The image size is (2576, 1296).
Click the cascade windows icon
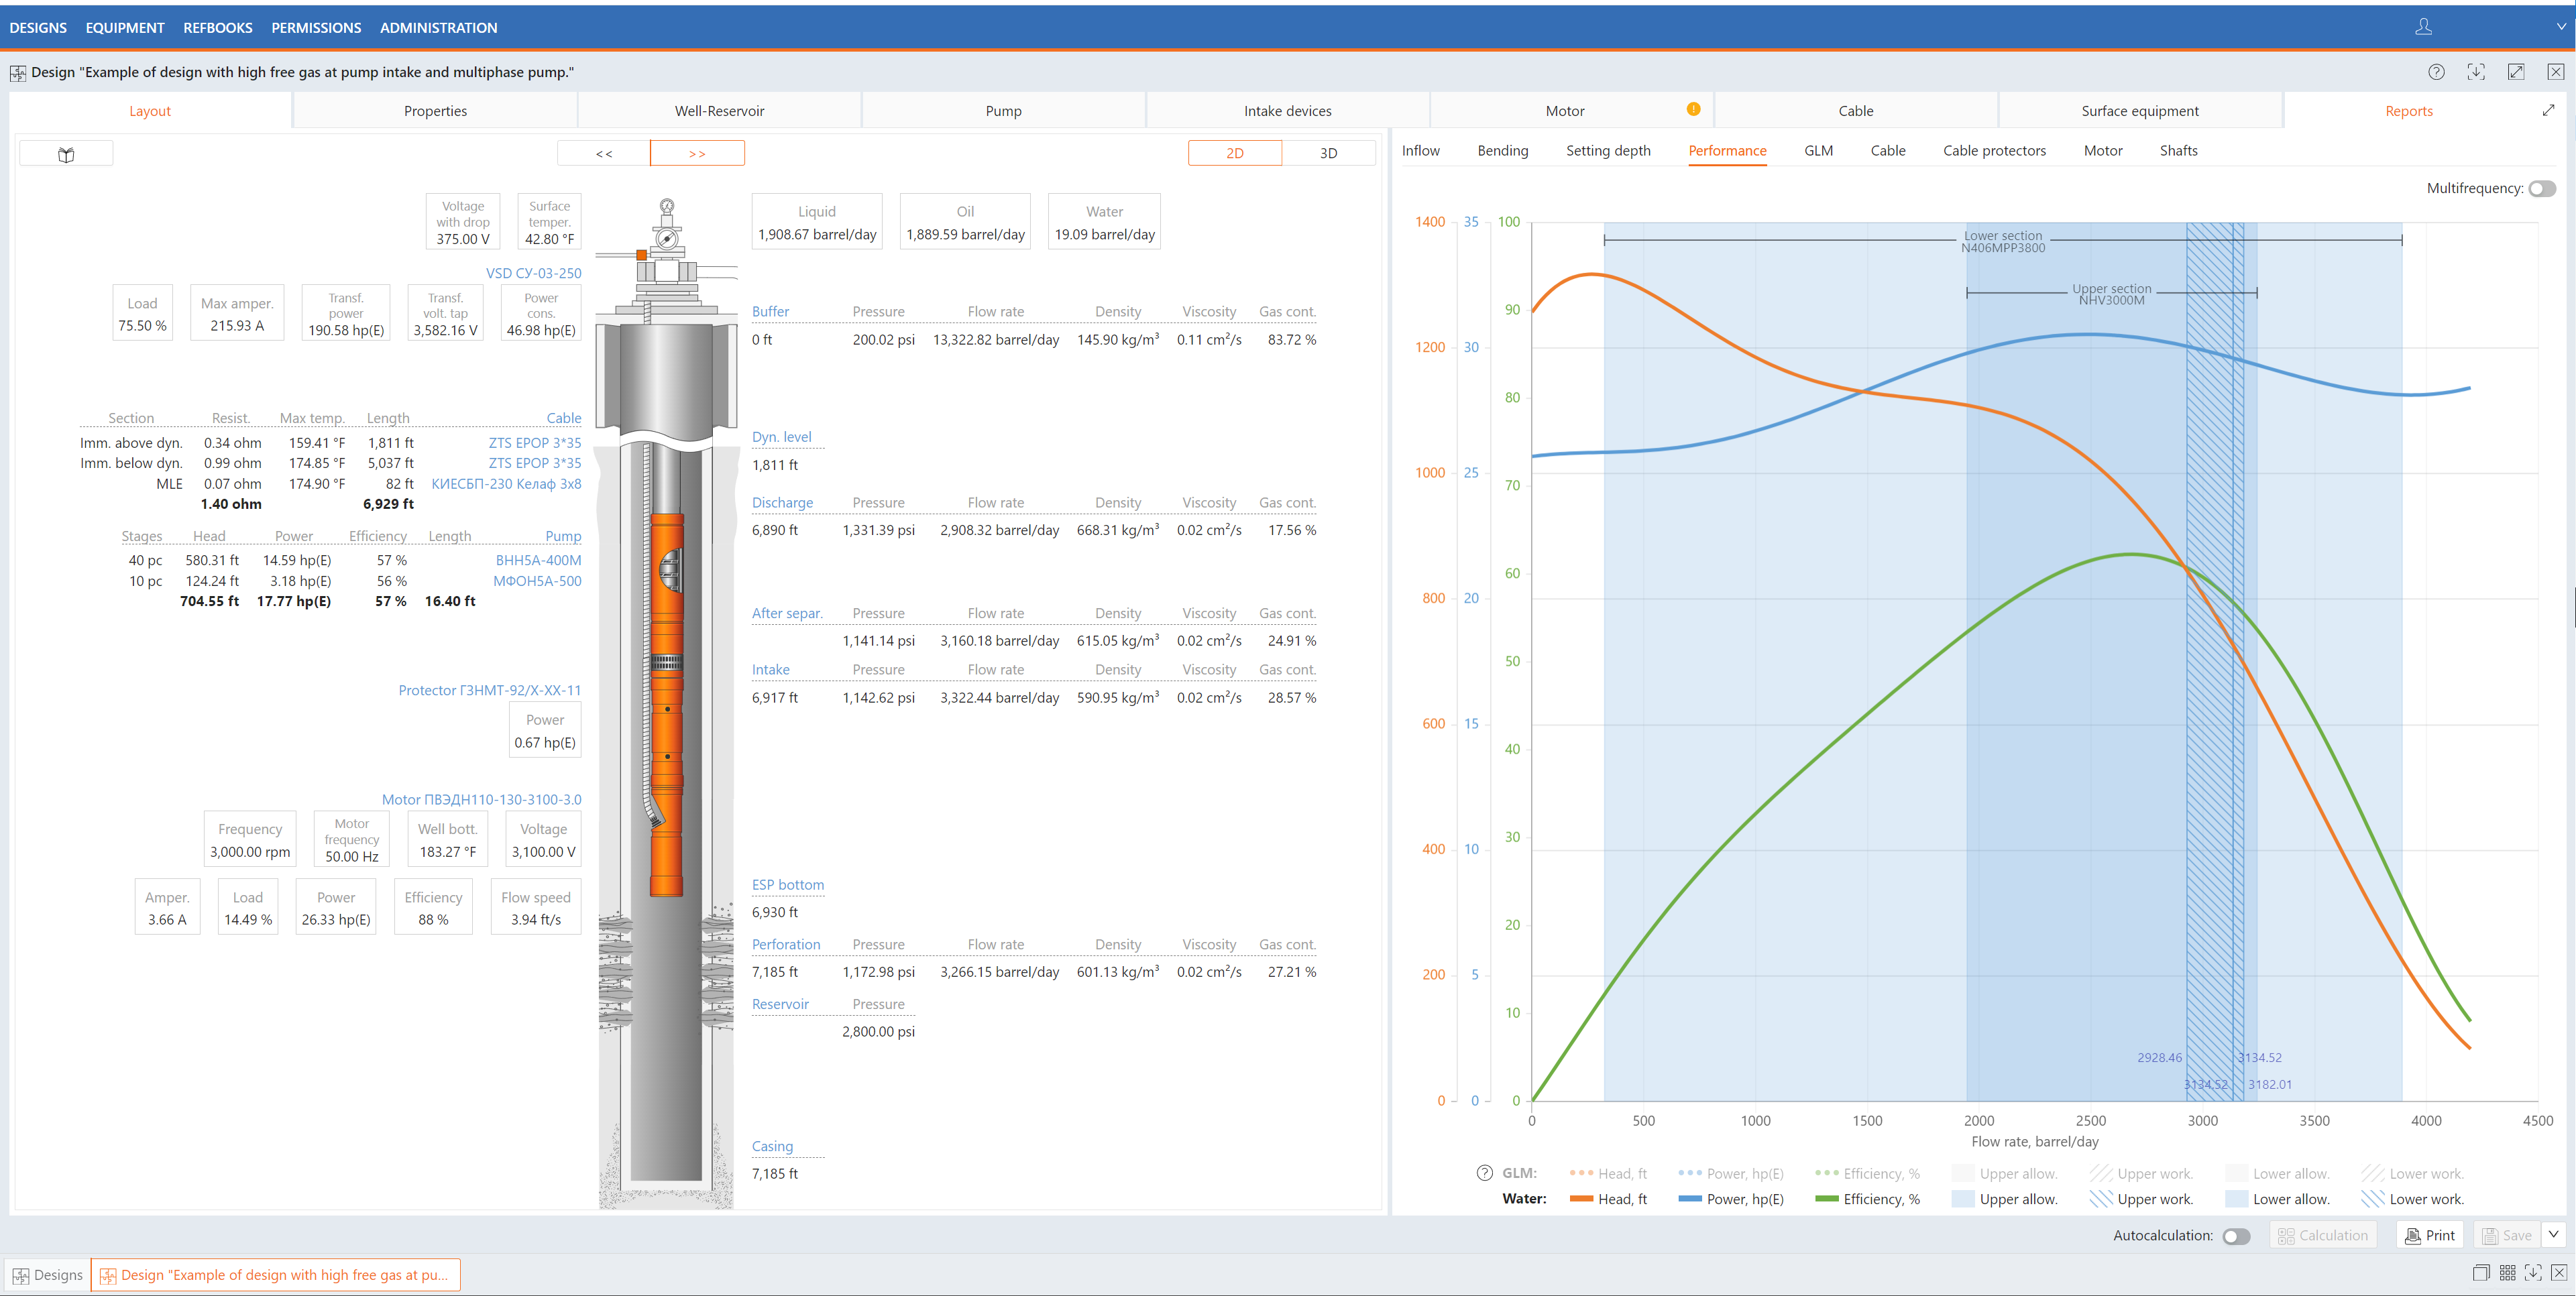pyautogui.click(x=2481, y=1273)
